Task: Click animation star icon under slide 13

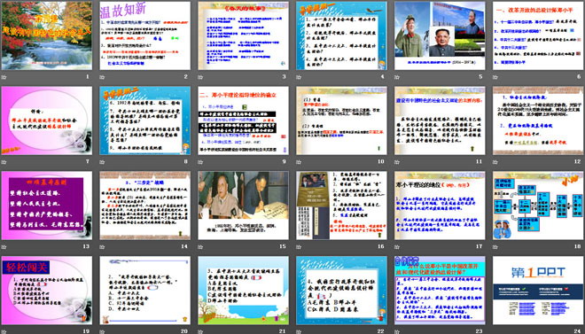Action: 4,247
